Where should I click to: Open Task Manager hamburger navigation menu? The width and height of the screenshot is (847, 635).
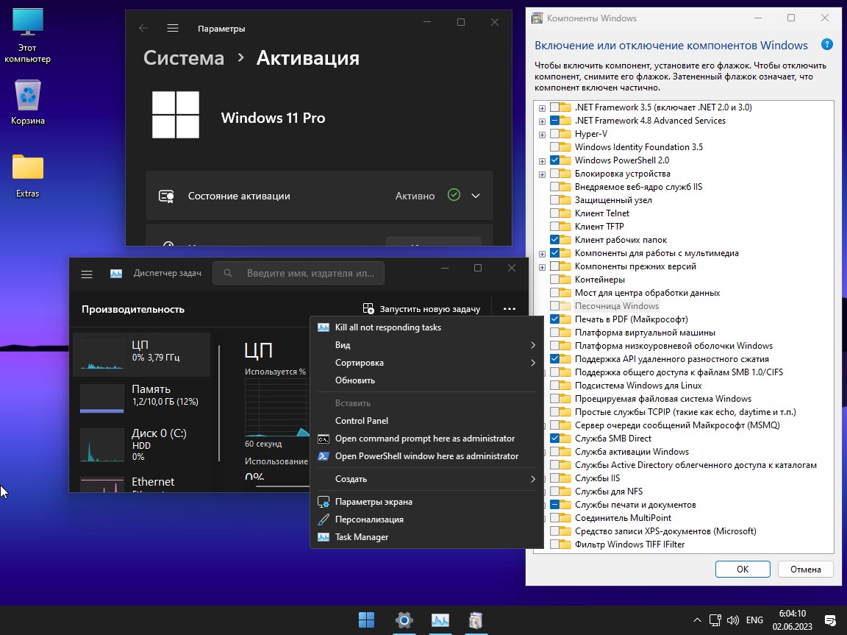(87, 274)
